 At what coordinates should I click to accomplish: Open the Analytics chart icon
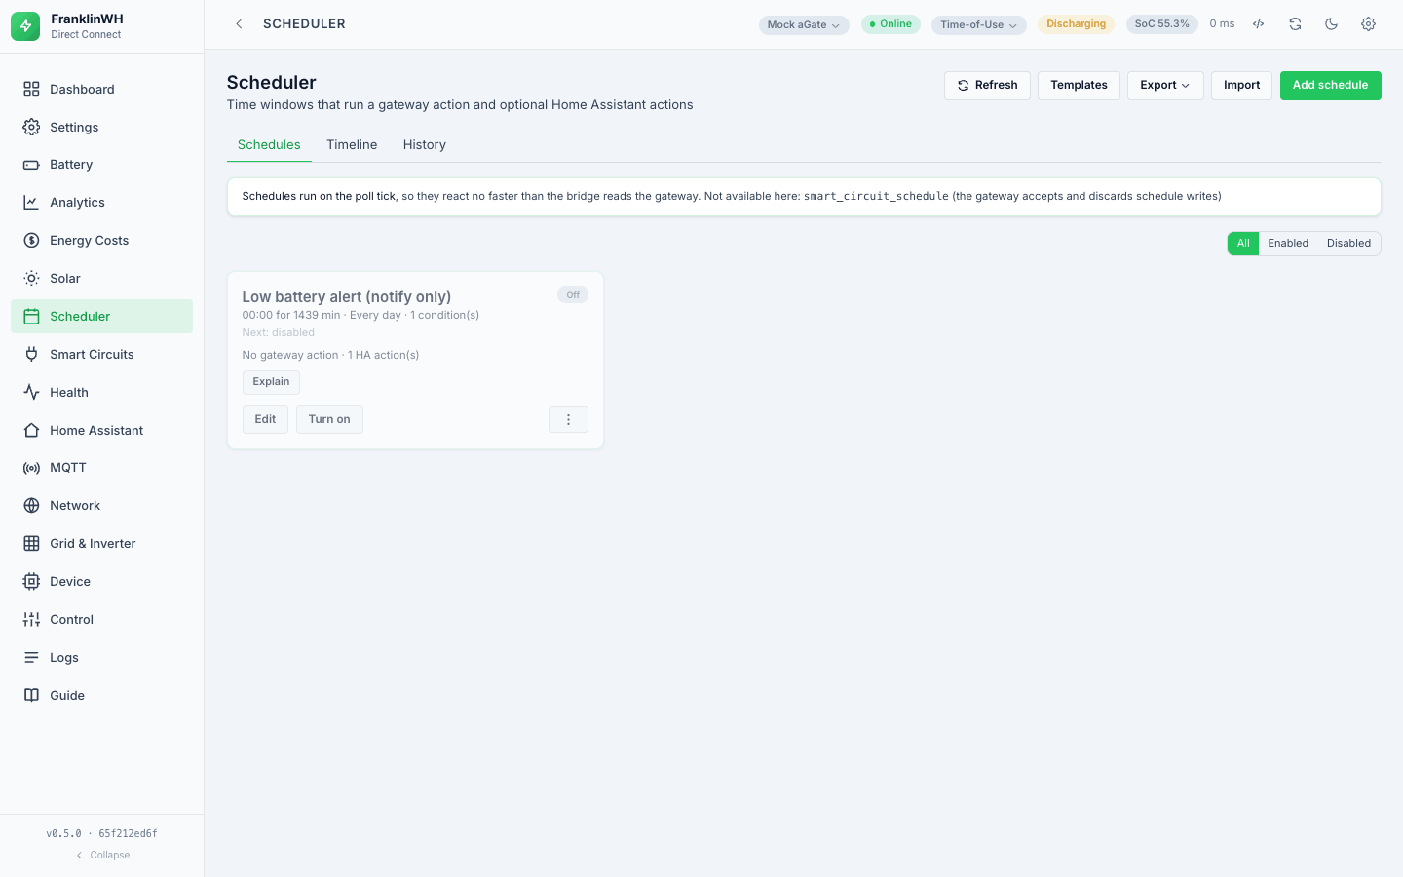[31, 203]
